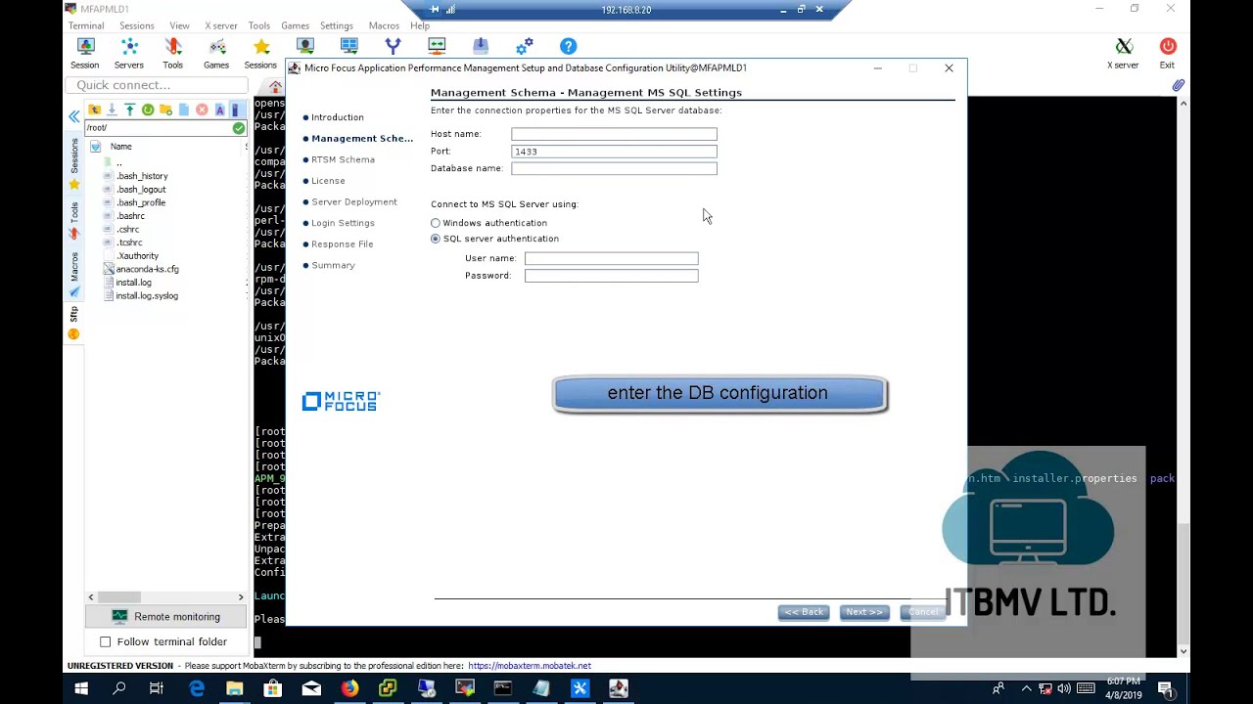This screenshot has width=1253, height=704.
Task: Click the Host name input field
Action: coord(614,134)
